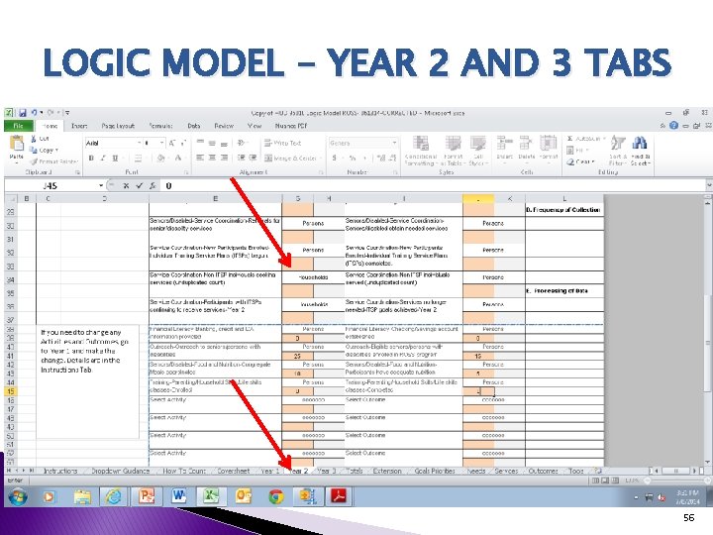Click the Copy icon in Clipboard group
Viewport: 713px width, 535px height.
coord(34,150)
